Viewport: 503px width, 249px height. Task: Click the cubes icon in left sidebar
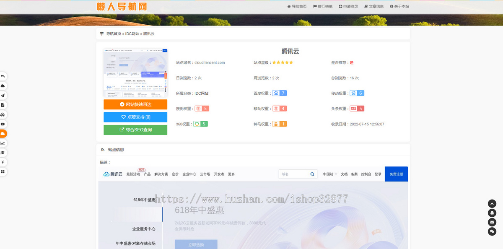(3, 114)
